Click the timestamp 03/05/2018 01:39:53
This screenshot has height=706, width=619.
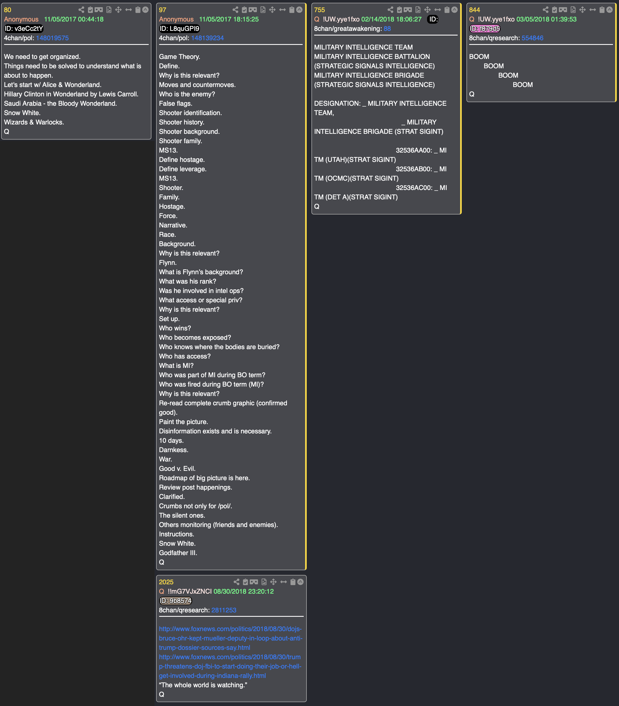pos(547,19)
